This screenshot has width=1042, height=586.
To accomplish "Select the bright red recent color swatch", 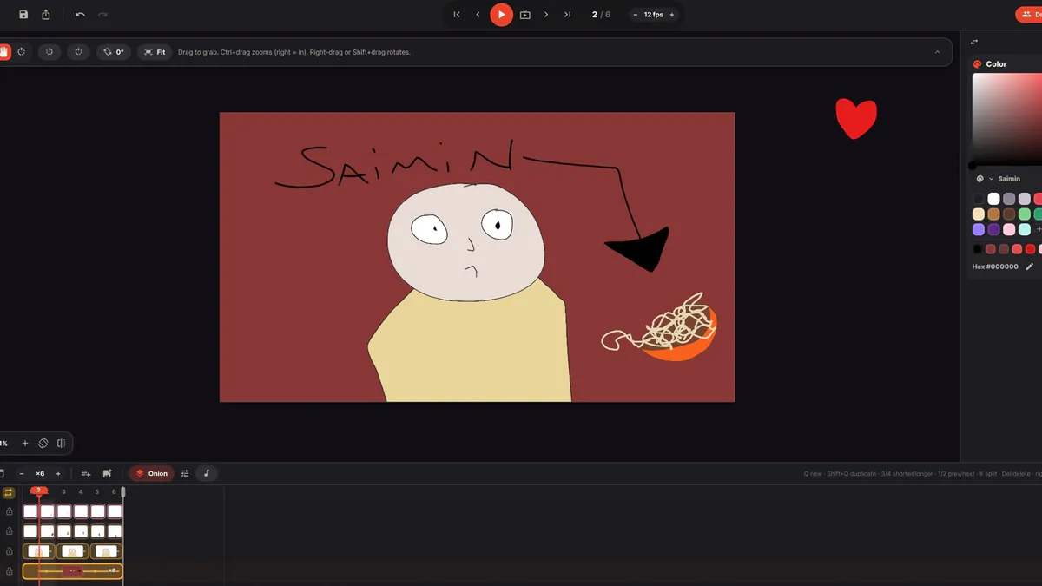I will 1031,249.
